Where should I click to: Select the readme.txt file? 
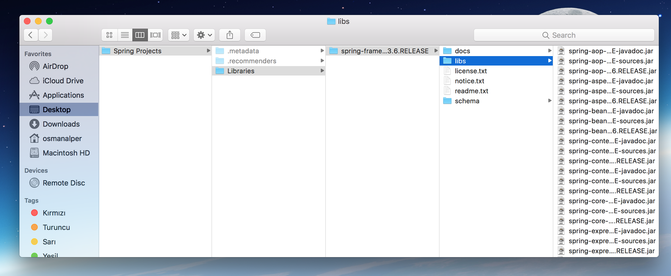[496, 91]
